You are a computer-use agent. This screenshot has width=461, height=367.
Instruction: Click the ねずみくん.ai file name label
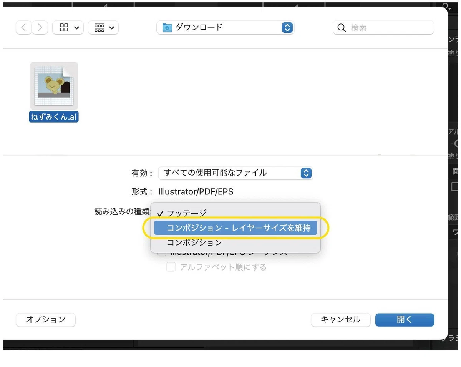54,117
